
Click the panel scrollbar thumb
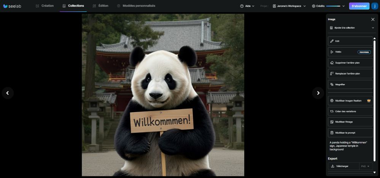tap(374, 101)
